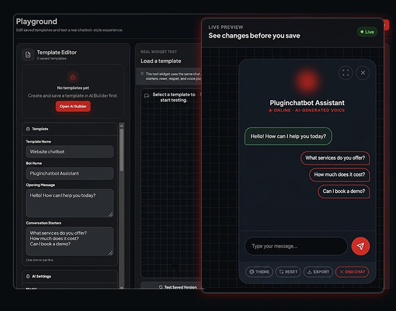Click the Live status badge
Screen dimensions: 396x311
(x=367, y=32)
